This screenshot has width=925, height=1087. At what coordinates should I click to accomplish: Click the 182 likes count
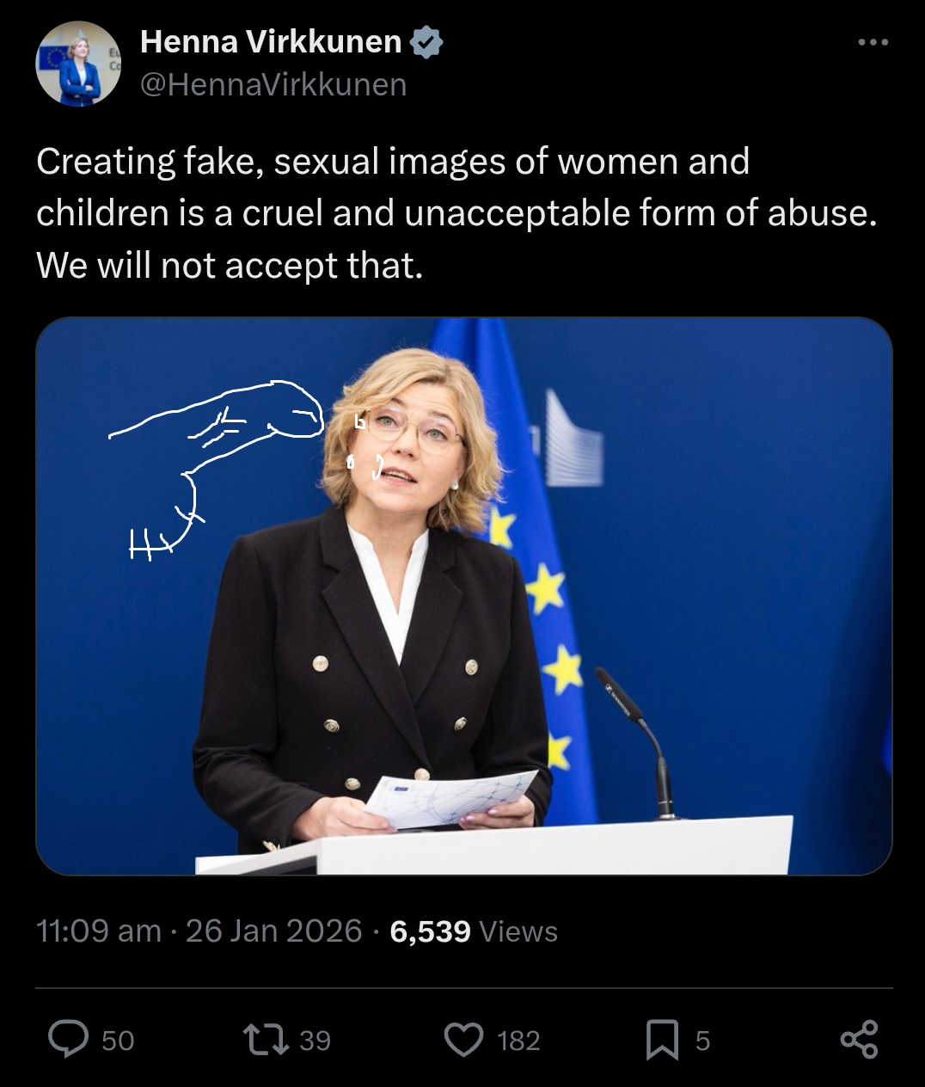coord(518,1041)
